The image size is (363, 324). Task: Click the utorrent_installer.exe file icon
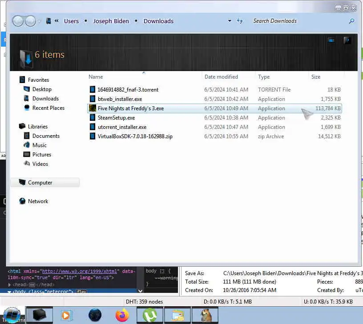[93, 127]
